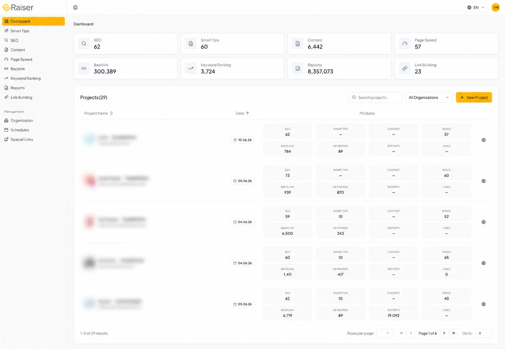Open the Link Building 23 summary card
This screenshot has height=349, width=505.
(x=446, y=68)
